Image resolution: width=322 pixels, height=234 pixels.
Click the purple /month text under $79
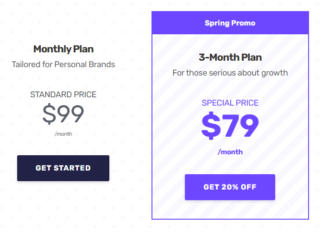point(230,152)
